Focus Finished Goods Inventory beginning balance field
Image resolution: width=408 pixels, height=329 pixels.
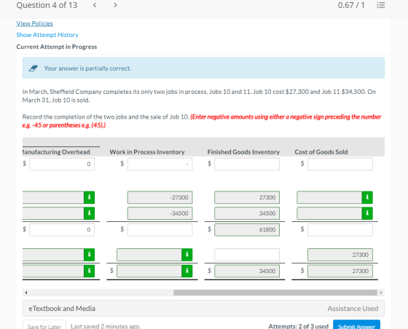[247, 164]
